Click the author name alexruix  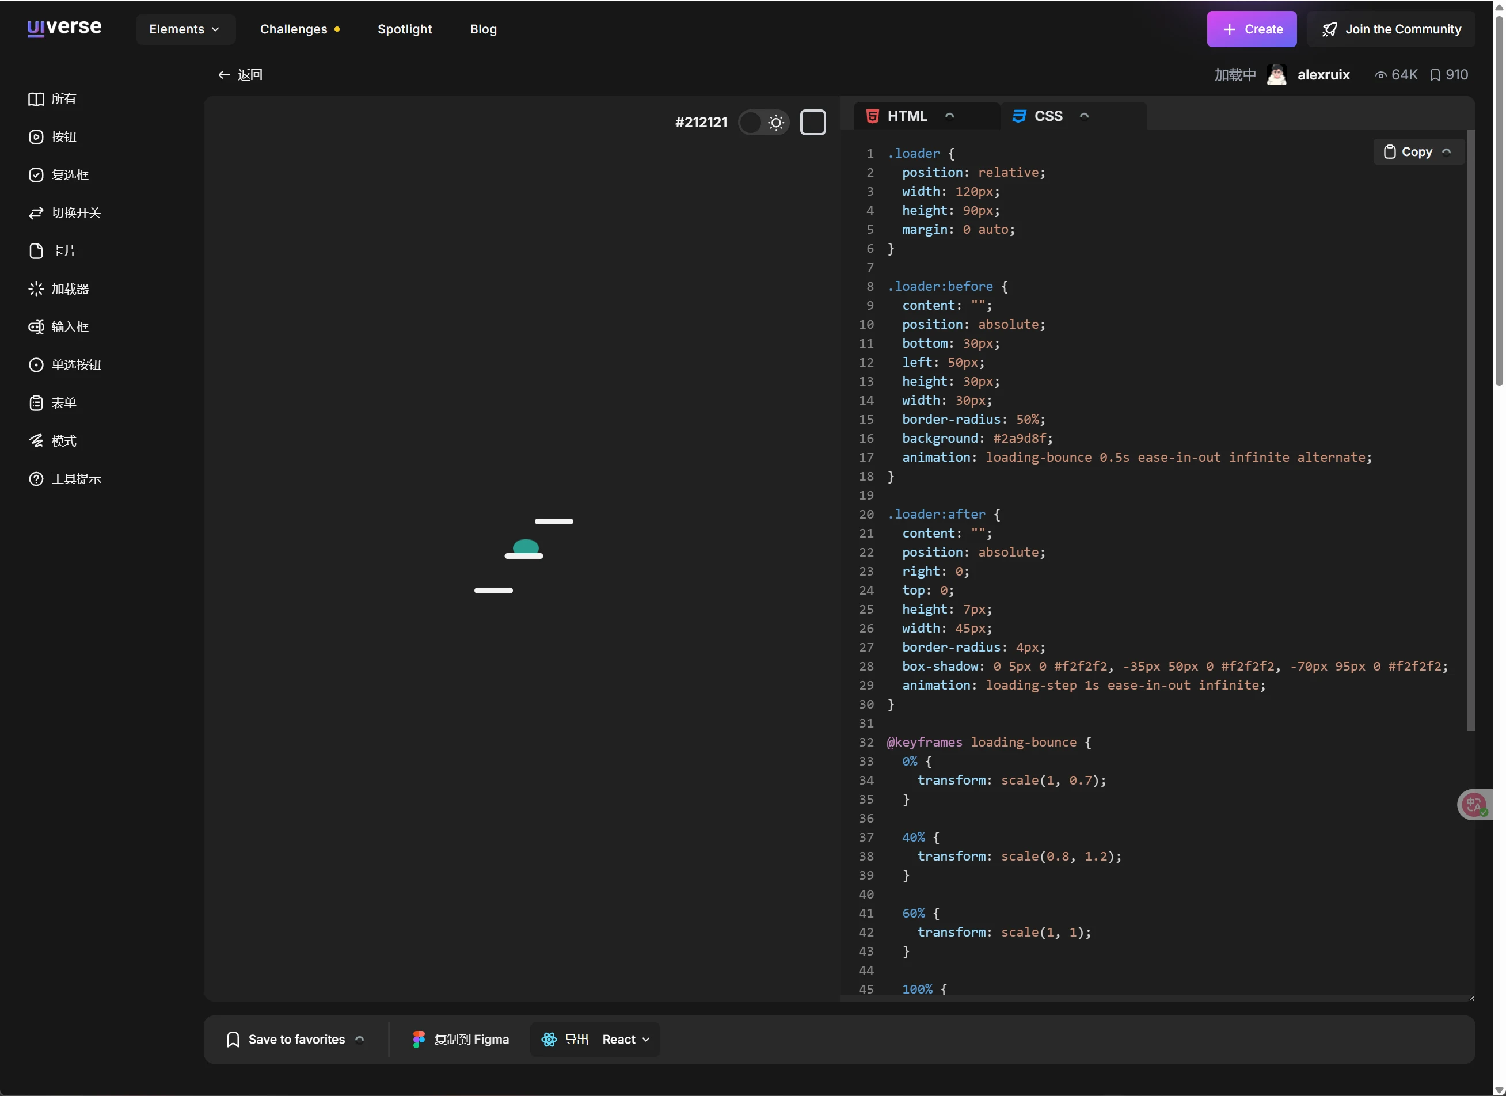[x=1323, y=75]
